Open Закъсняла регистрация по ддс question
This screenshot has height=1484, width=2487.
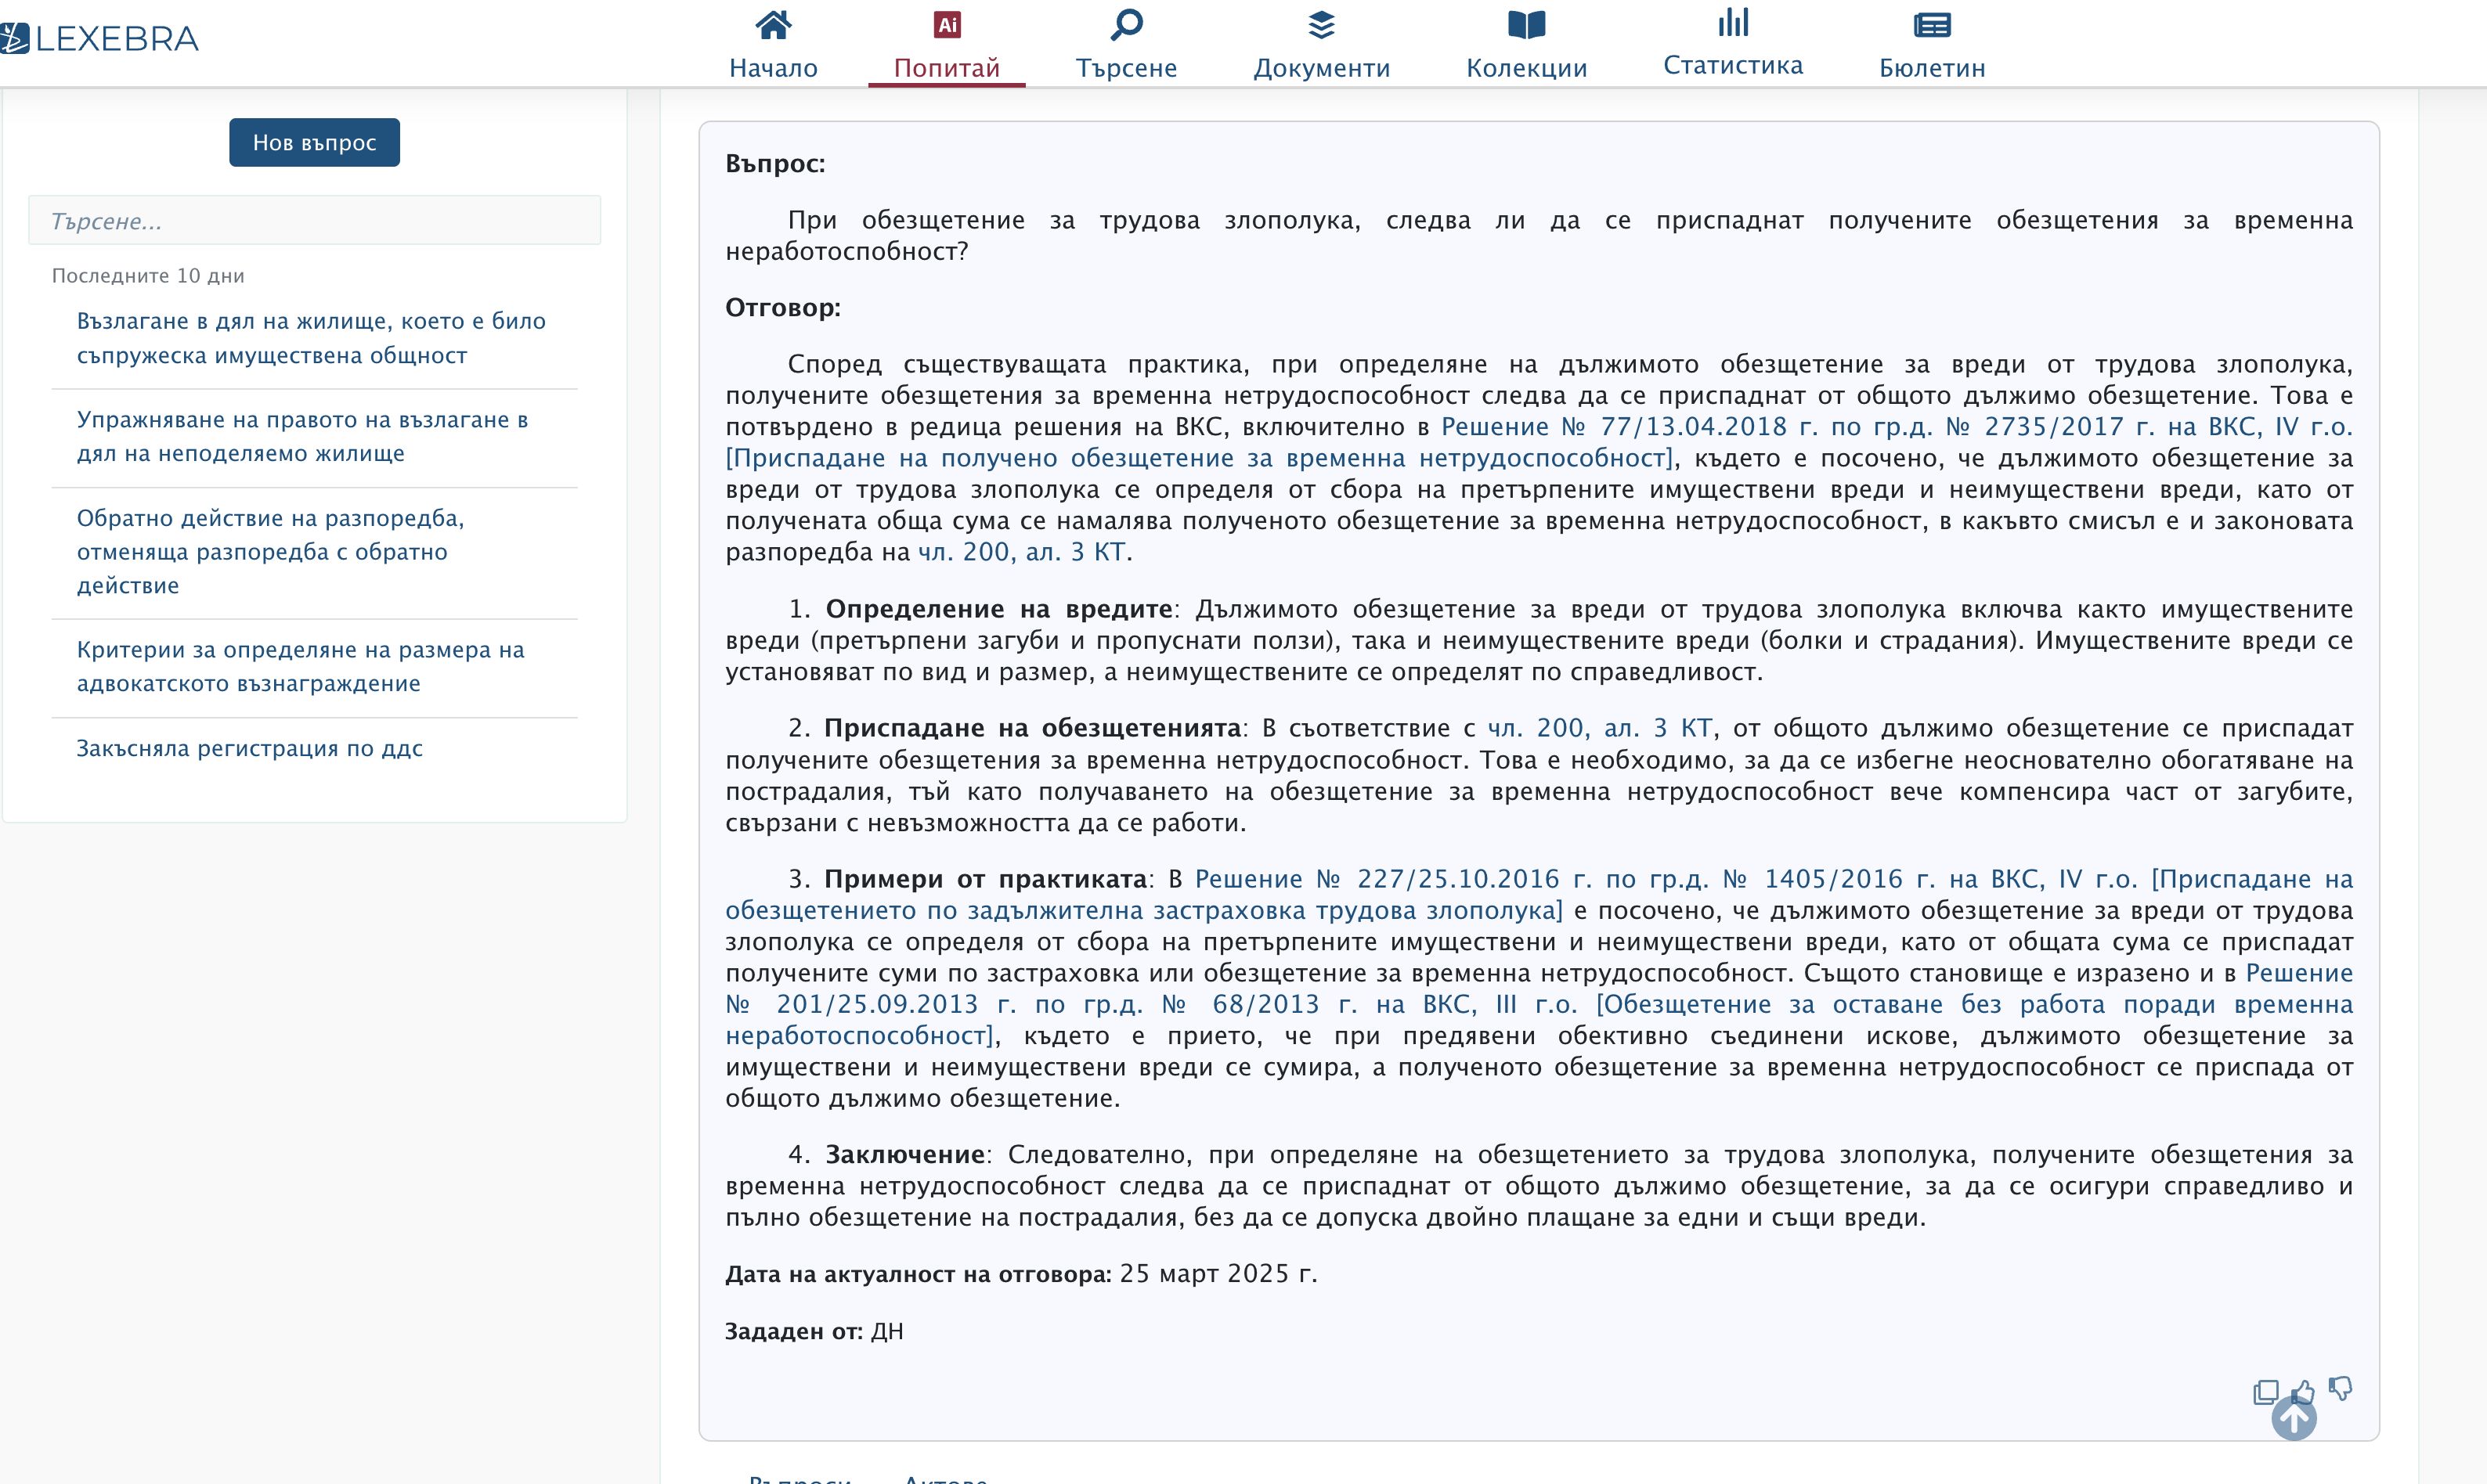[250, 748]
